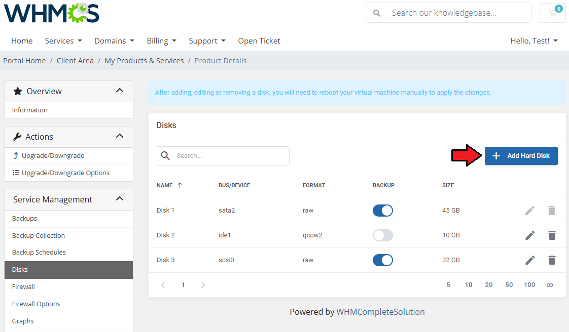
Task: Sort table by SIZE column header
Action: [448, 185]
